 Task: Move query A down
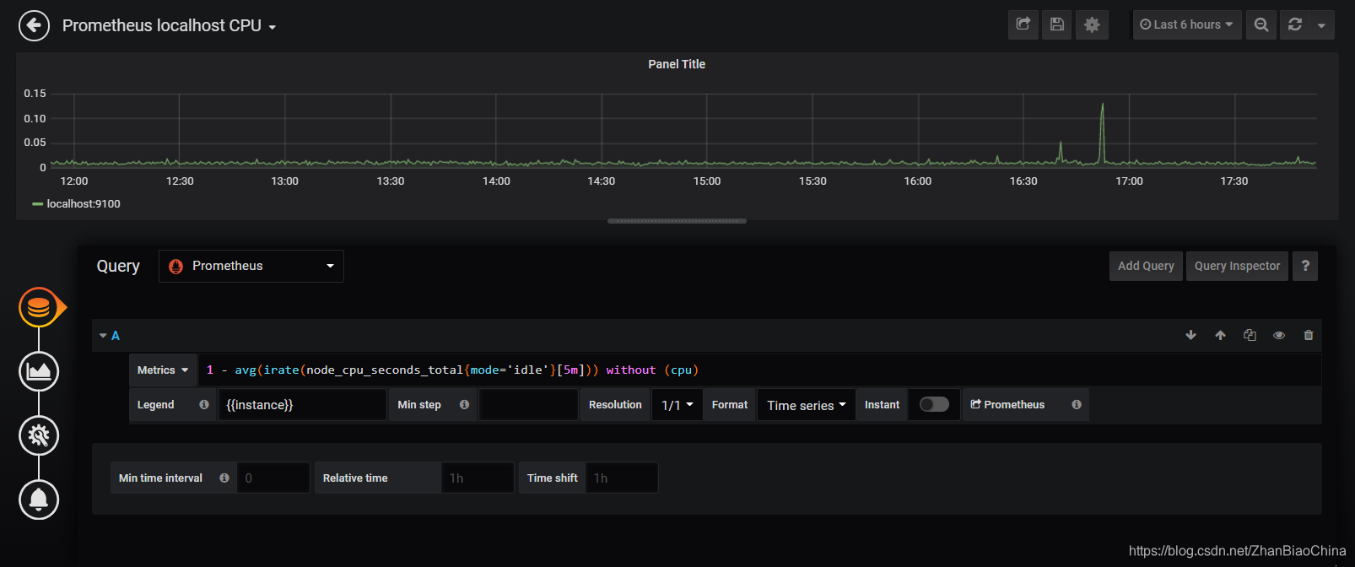1190,335
